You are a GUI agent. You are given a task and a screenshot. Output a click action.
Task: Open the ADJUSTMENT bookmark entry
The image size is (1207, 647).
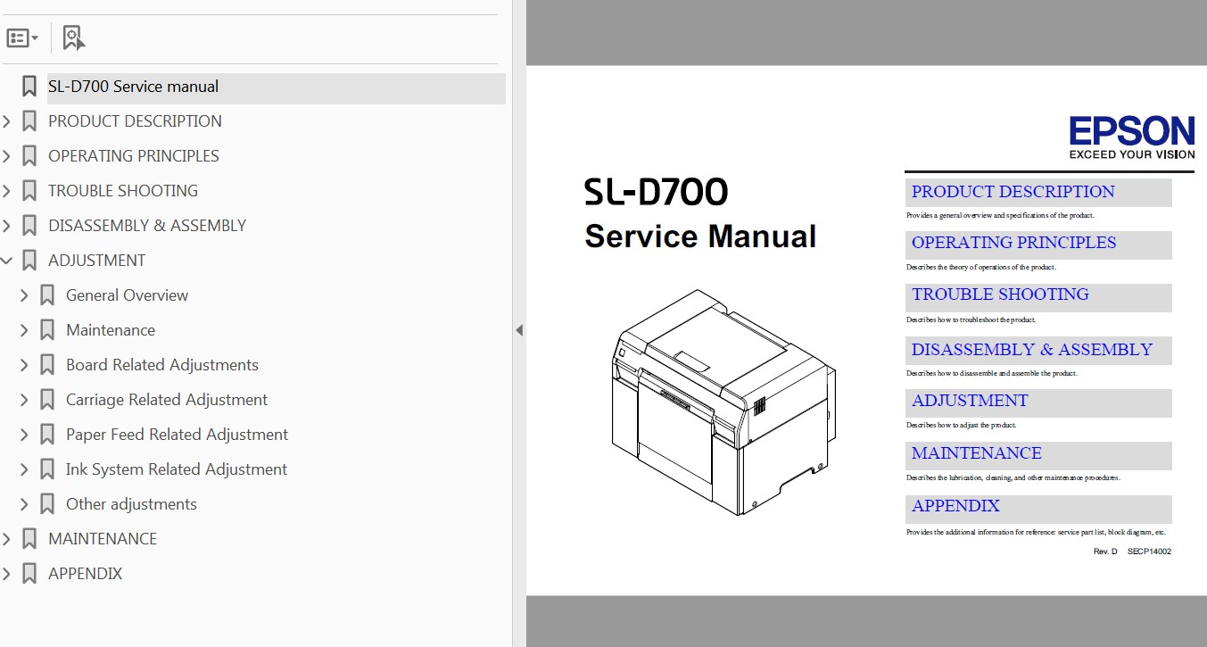click(96, 261)
